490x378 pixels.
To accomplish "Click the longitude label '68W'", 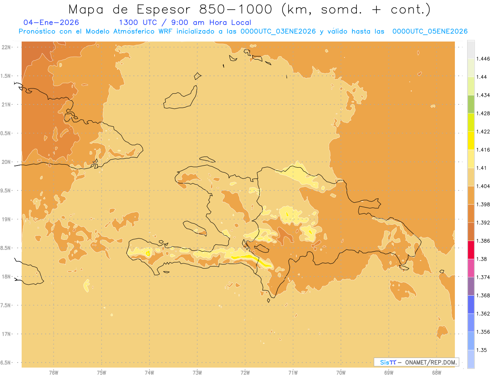I will [437, 373].
